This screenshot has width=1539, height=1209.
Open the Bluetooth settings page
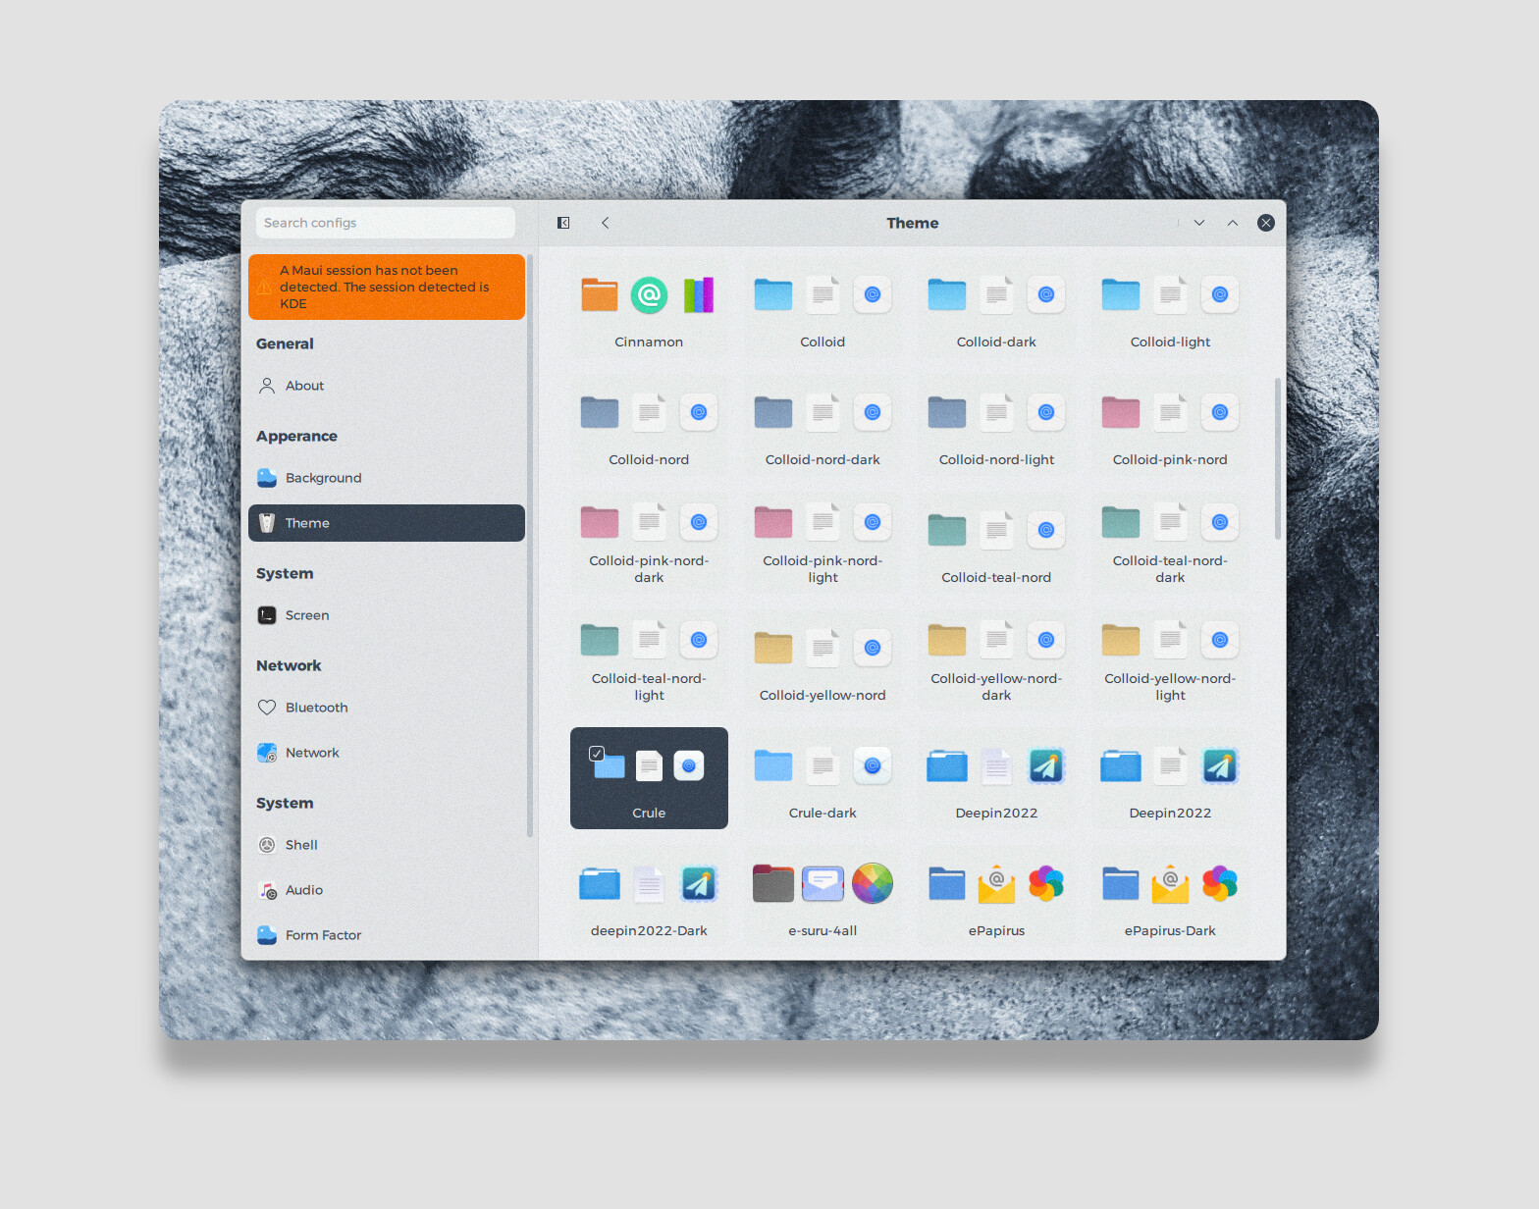pyautogui.click(x=387, y=708)
